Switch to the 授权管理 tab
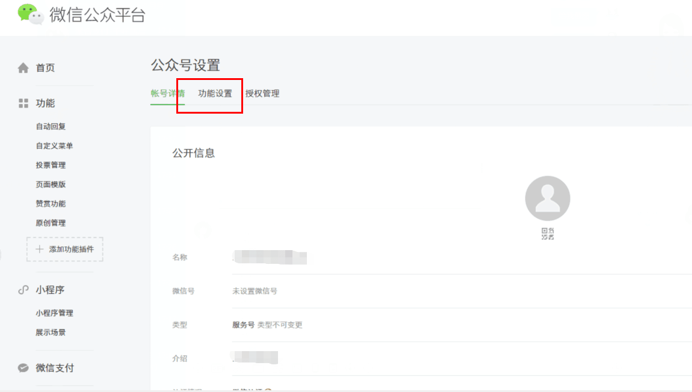Screen dimensions: 692x392 click(262, 93)
